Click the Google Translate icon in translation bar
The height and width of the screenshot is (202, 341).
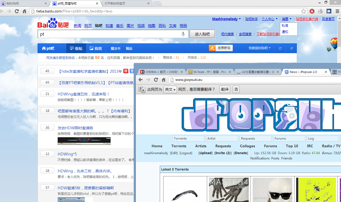click(142, 90)
